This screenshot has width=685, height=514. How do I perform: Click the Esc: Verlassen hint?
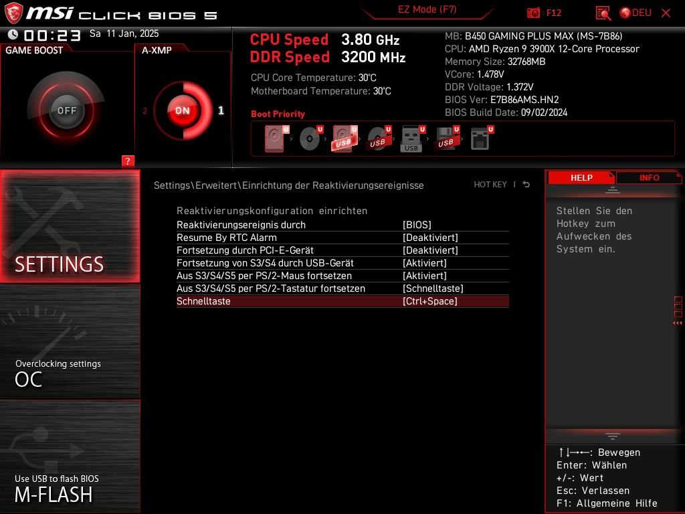point(593,491)
